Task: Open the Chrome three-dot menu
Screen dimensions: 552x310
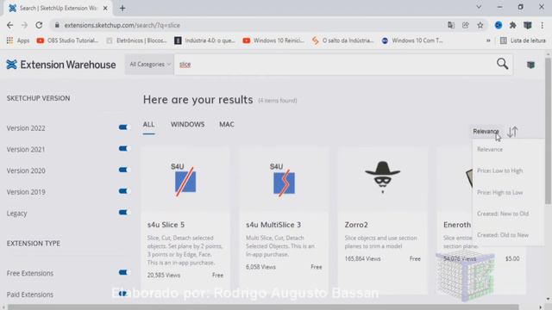Action: 543,25
